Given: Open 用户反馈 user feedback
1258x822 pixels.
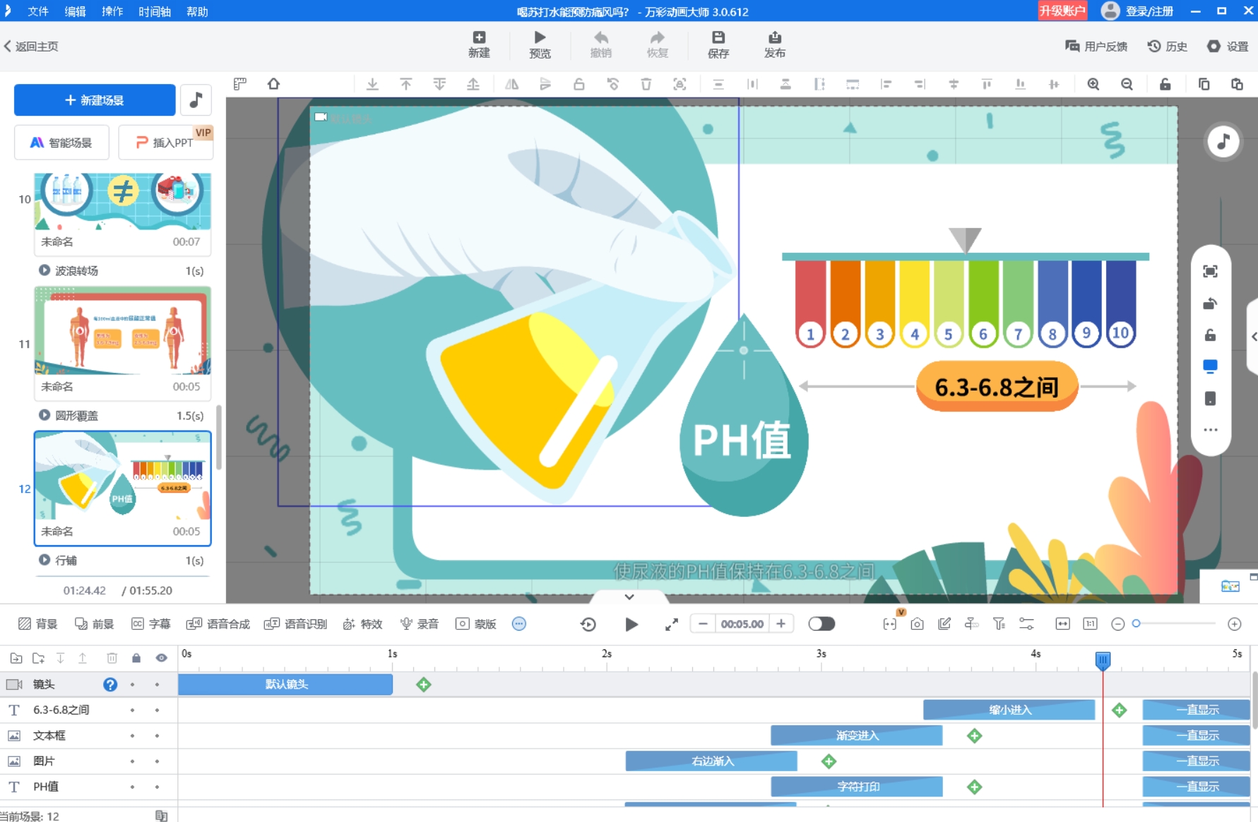Looking at the screenshot, I should click(x=1096, y=47).
